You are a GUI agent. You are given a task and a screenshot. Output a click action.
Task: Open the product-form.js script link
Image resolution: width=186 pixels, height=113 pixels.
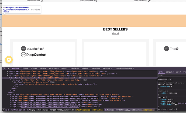[x=50, y=107]
